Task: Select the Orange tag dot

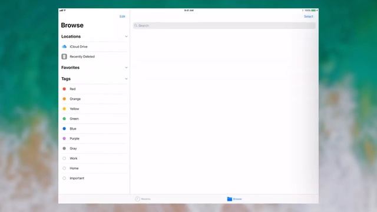Action: (x=64, y=99)
